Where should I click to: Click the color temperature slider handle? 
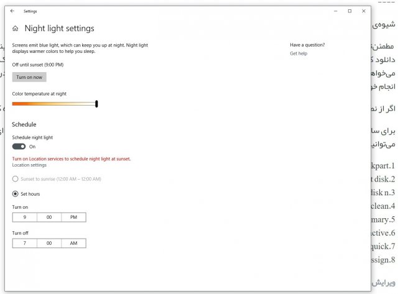(96, 104)
